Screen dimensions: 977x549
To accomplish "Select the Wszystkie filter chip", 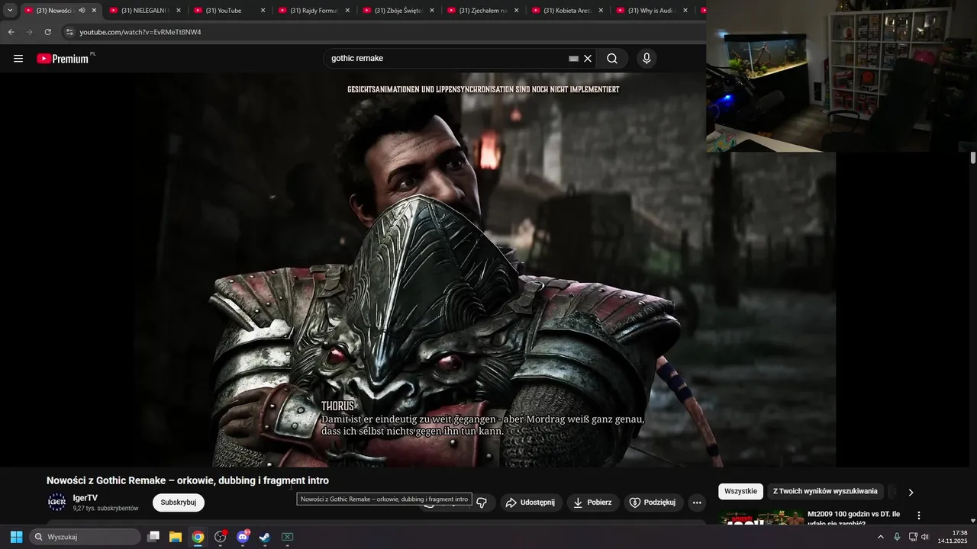I will (x=740, y=492).
